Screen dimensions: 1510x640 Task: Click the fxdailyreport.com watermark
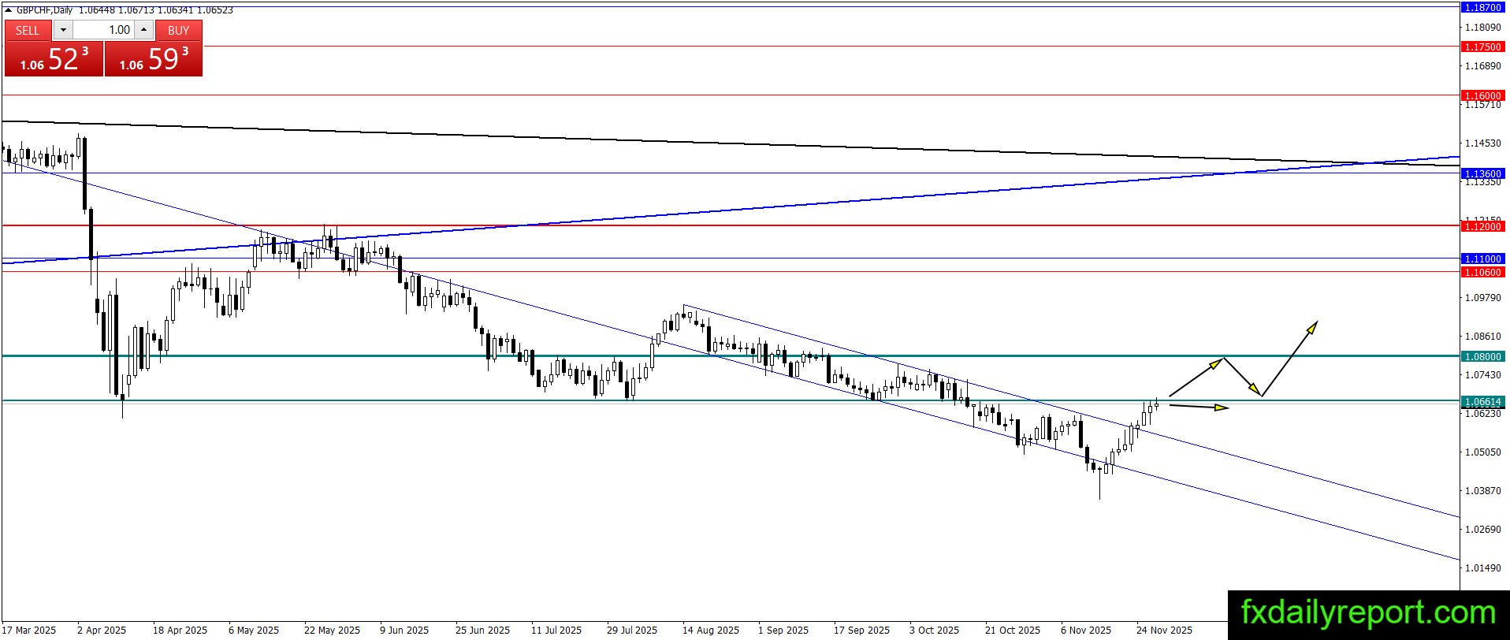point(1368,612)
